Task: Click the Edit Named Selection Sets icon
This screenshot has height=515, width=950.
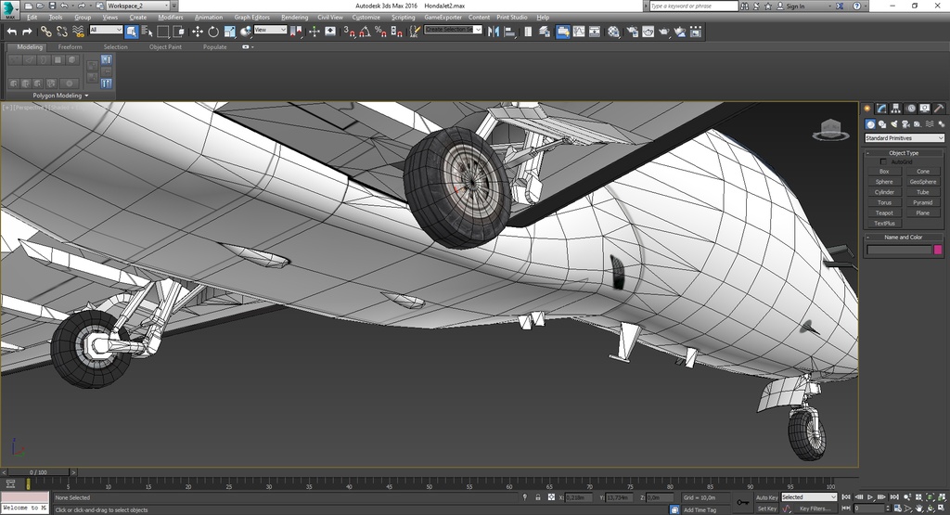Action: click(415, 32)
